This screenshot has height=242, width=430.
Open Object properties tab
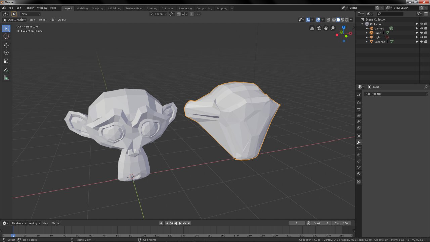359,136
